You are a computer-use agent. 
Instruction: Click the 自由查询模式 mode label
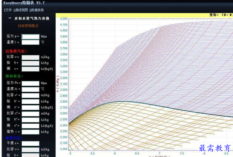[x=28, y=26]
